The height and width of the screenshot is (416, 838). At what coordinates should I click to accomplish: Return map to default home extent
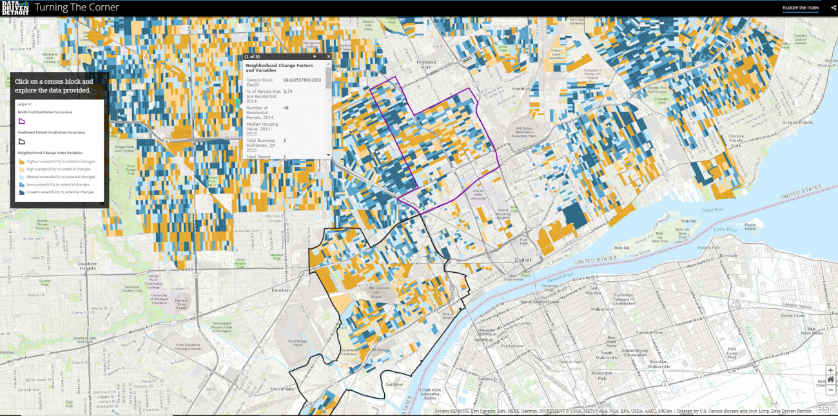[832, 380]
